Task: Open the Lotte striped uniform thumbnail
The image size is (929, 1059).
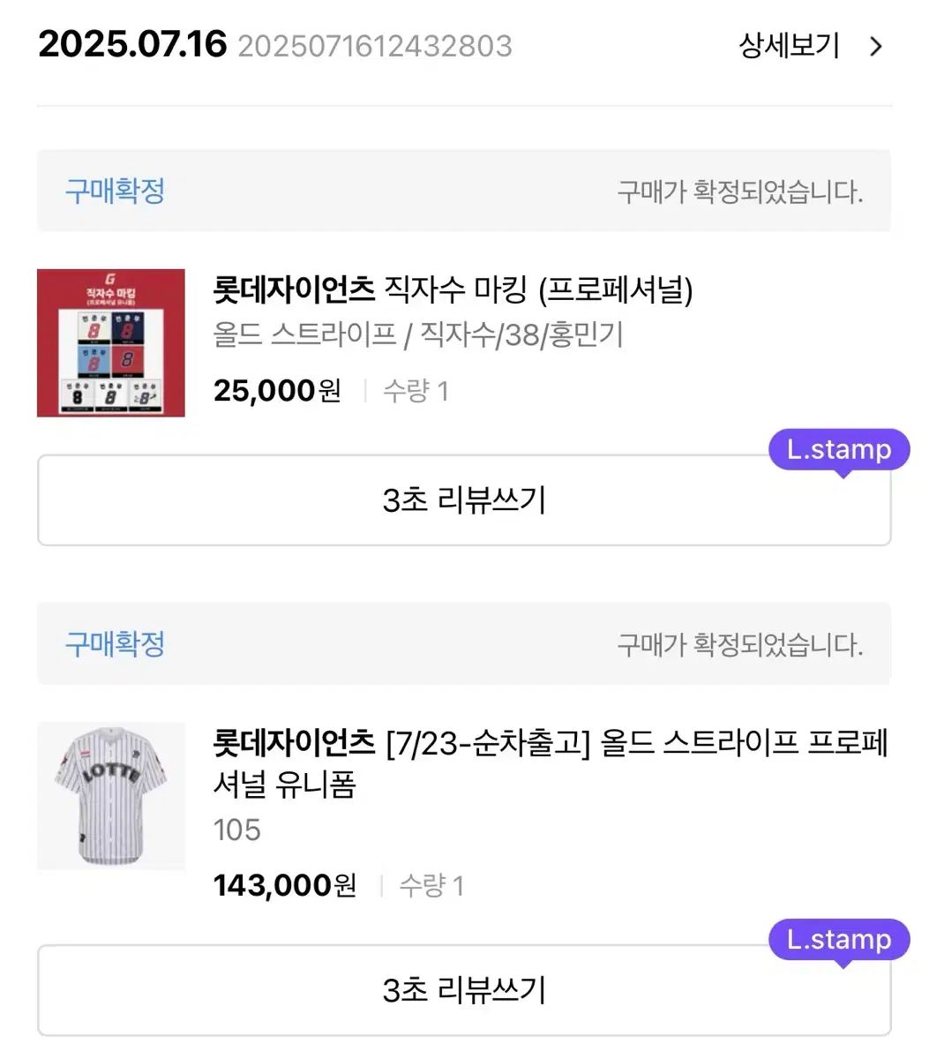Action: click(x=111, y=795)
